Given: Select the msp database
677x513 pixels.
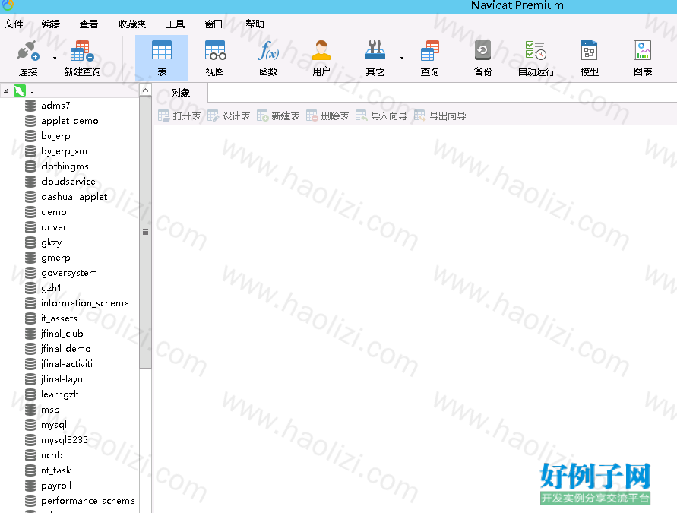Looking at the screenshot, I should point(50,410).
